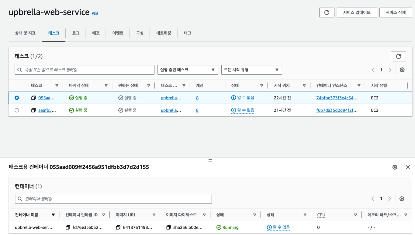Close the task container panel
Screen dimensions: 415x235
[x=408, y=167]
